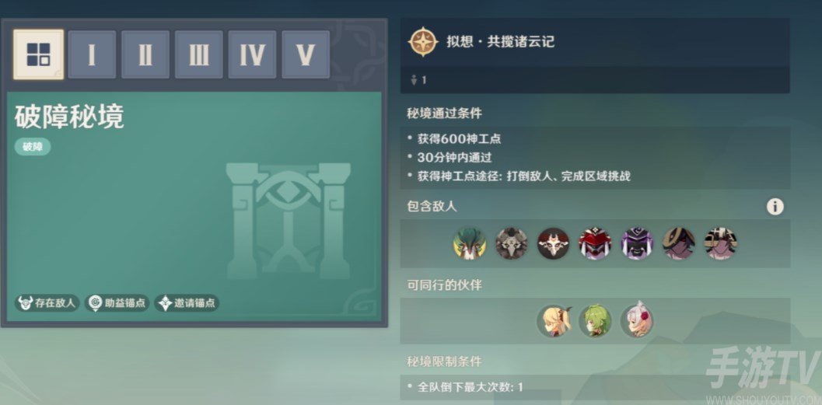822x405 pixels.
Task: Click the 邀请锚点 tag
Action: pyautogui.click(x=187, y=303)
